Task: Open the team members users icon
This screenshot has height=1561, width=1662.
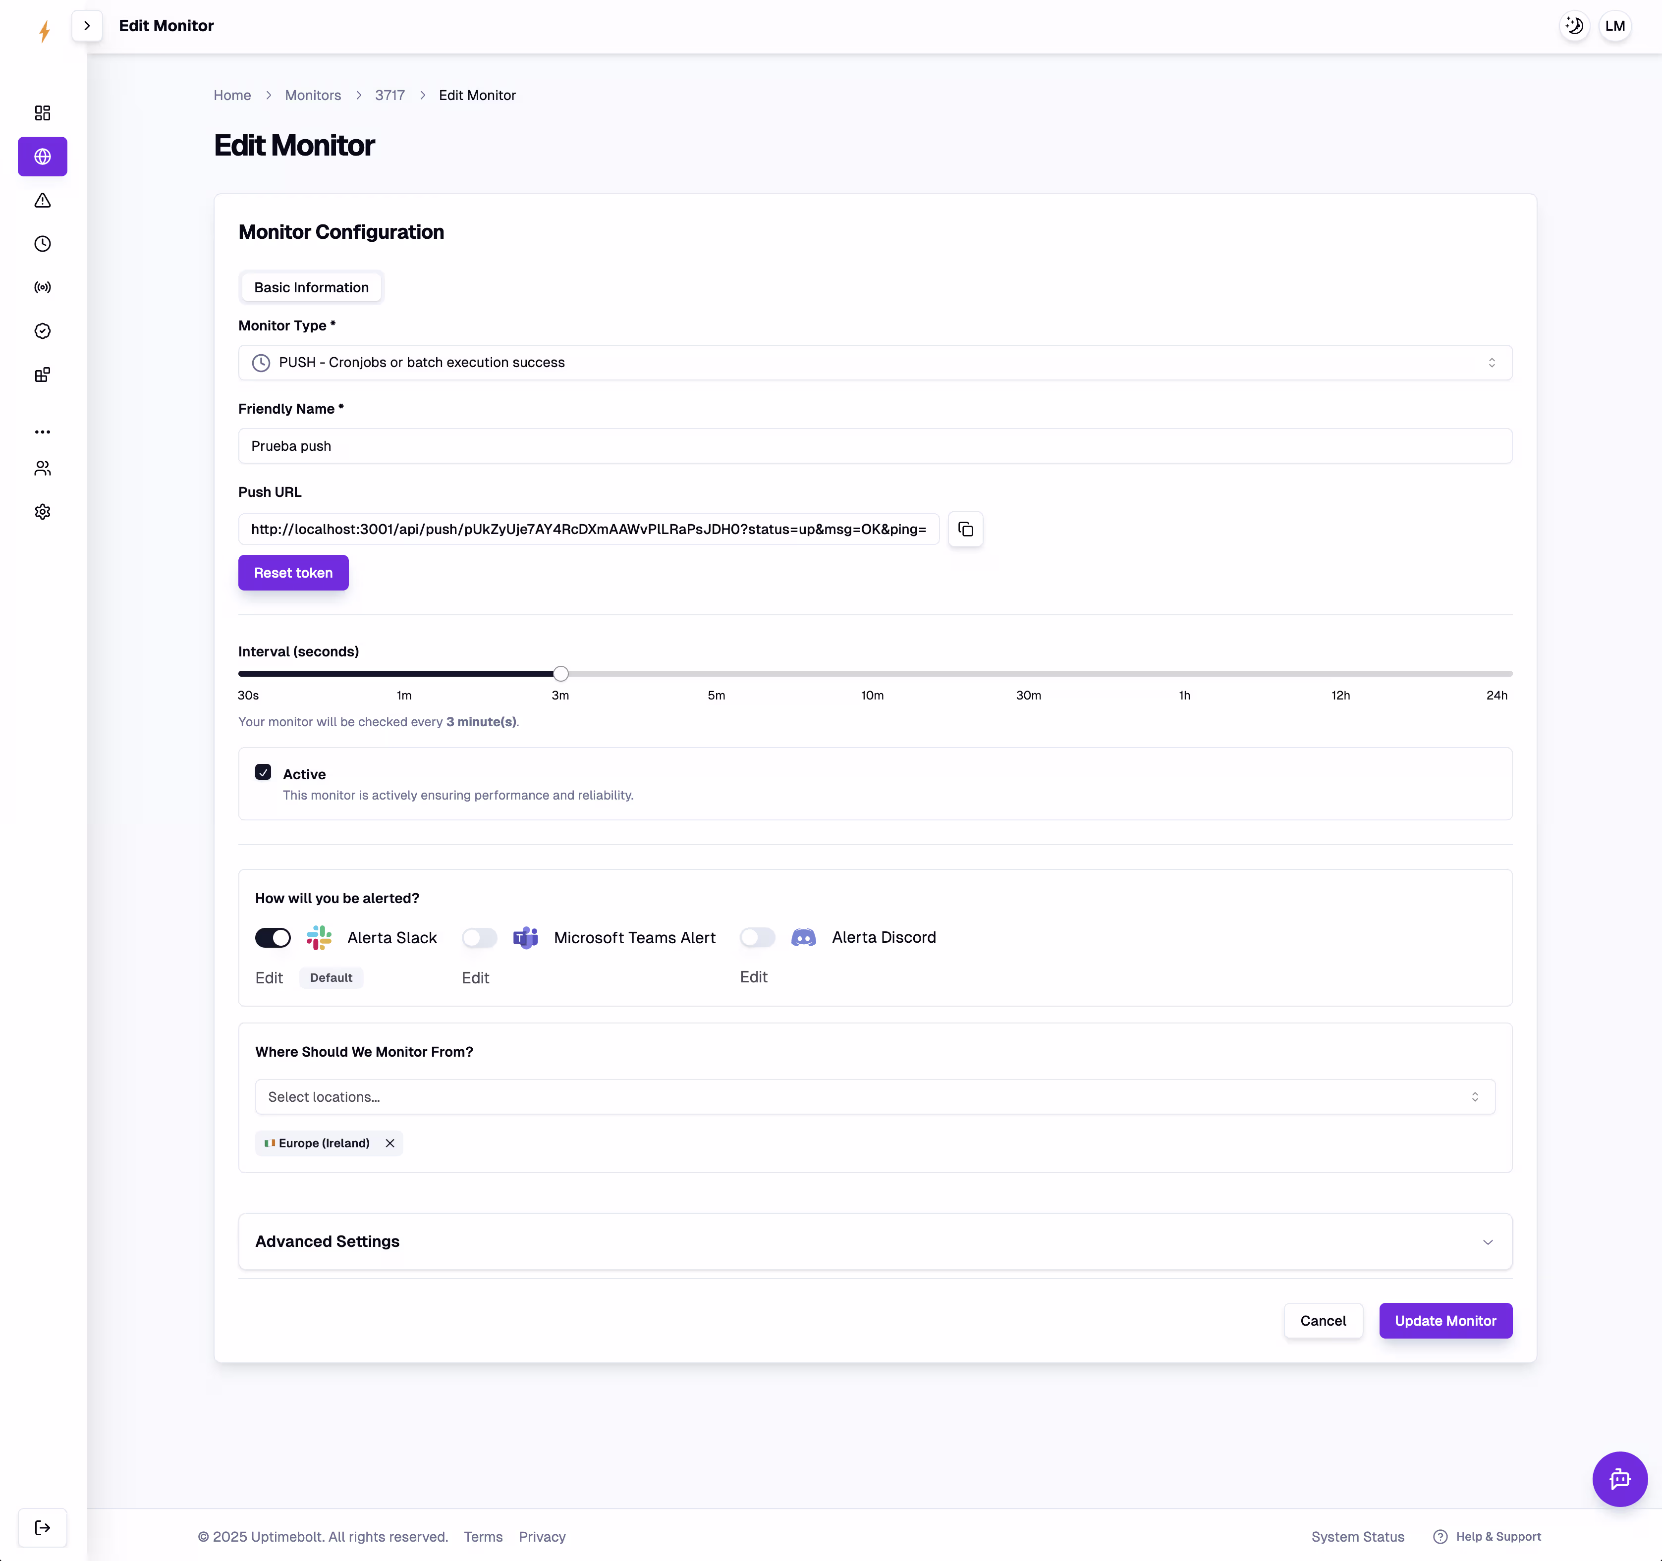Action: coord(43,468)
